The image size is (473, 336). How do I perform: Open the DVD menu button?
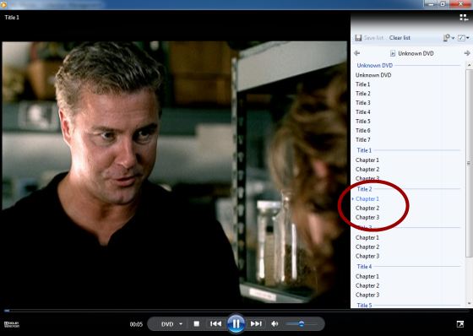[167, 324]
